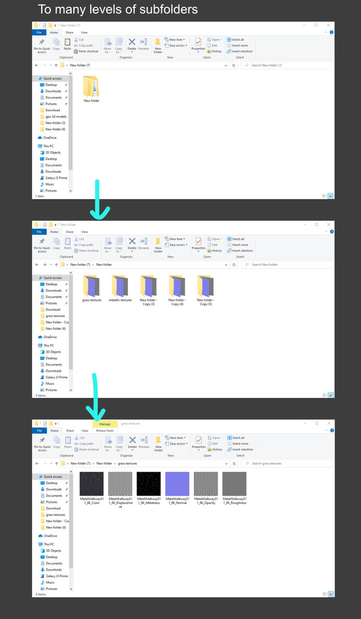Click Move to in the New folder (7) window
361x619 pixels.
pos(107,45)
